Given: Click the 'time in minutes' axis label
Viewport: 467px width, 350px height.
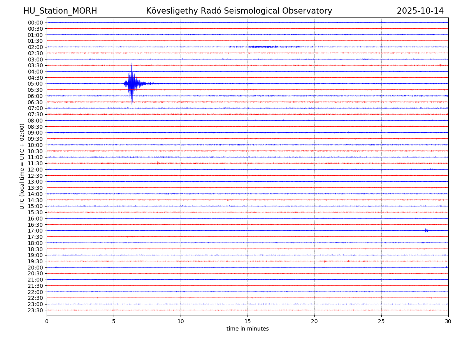Looking at the screenshot, I should (248, 329).
